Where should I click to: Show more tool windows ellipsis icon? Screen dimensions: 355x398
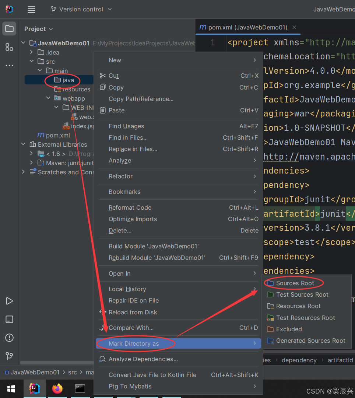tap(9, 65)
